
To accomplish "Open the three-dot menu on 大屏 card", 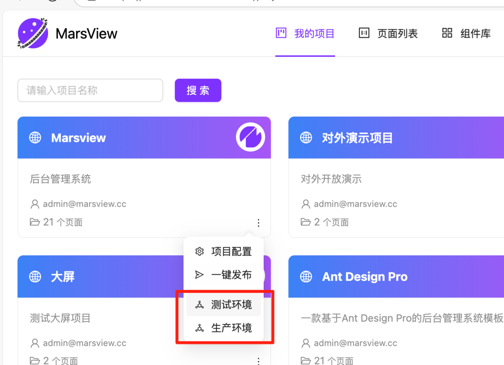I will [x=259, y=361].
